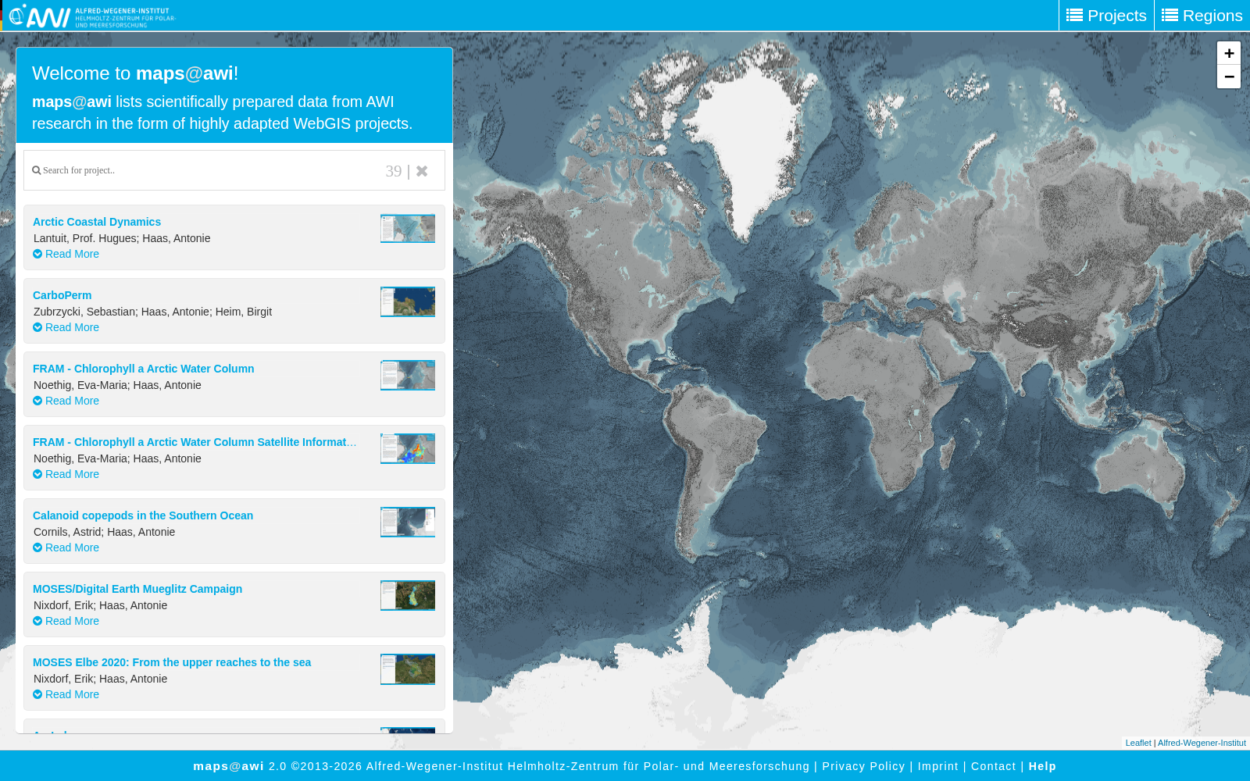The height and width of the screenshot is (781, 1250).
Task: Clear the project search with the X icon
Action: tap(422, 171)
